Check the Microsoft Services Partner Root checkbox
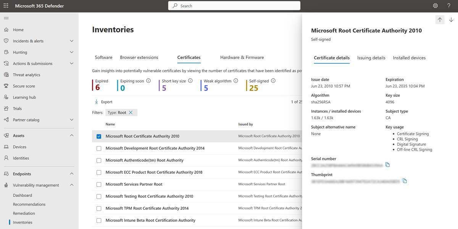This screenshot has width=458, height=229. [x=99, y=184]
